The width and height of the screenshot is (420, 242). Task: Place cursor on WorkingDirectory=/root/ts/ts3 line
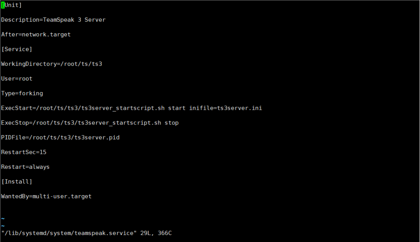51,64
